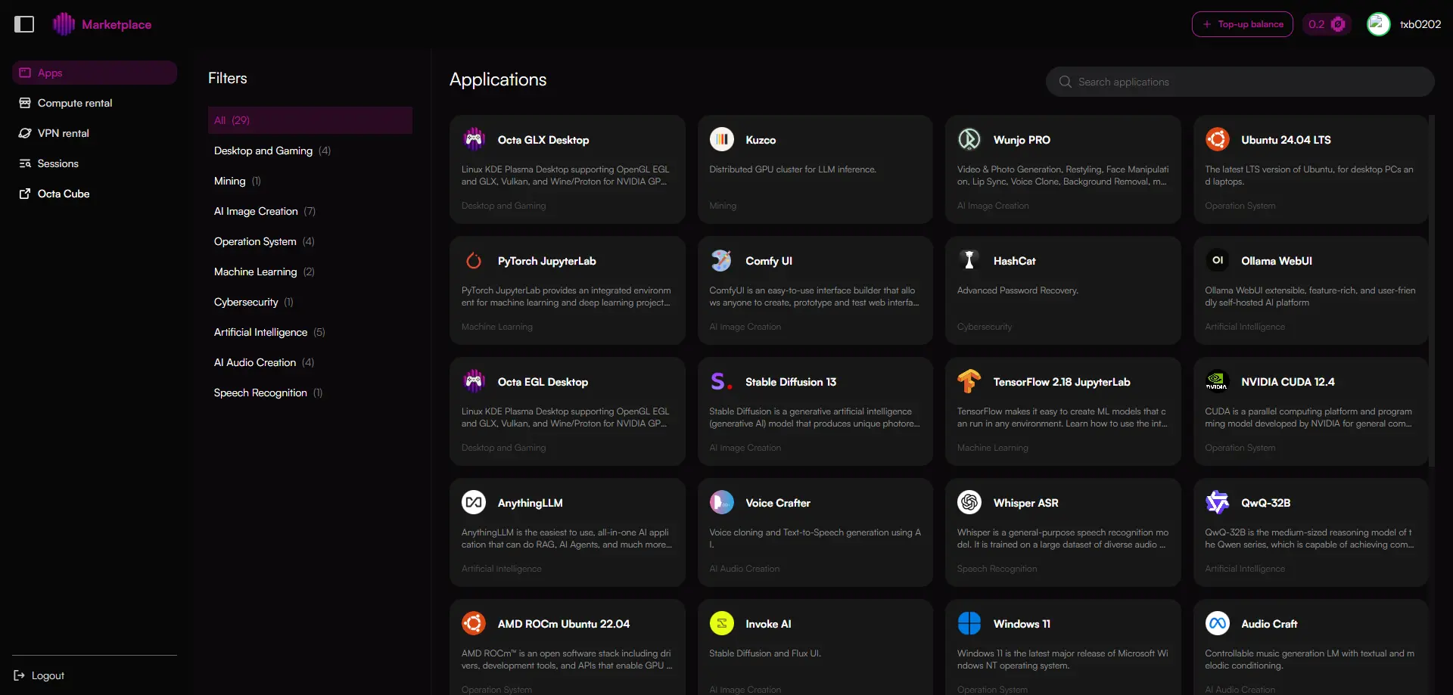1453x695 pixels.
Task: Filter by Machine Learning
Action: coord(310,271)
